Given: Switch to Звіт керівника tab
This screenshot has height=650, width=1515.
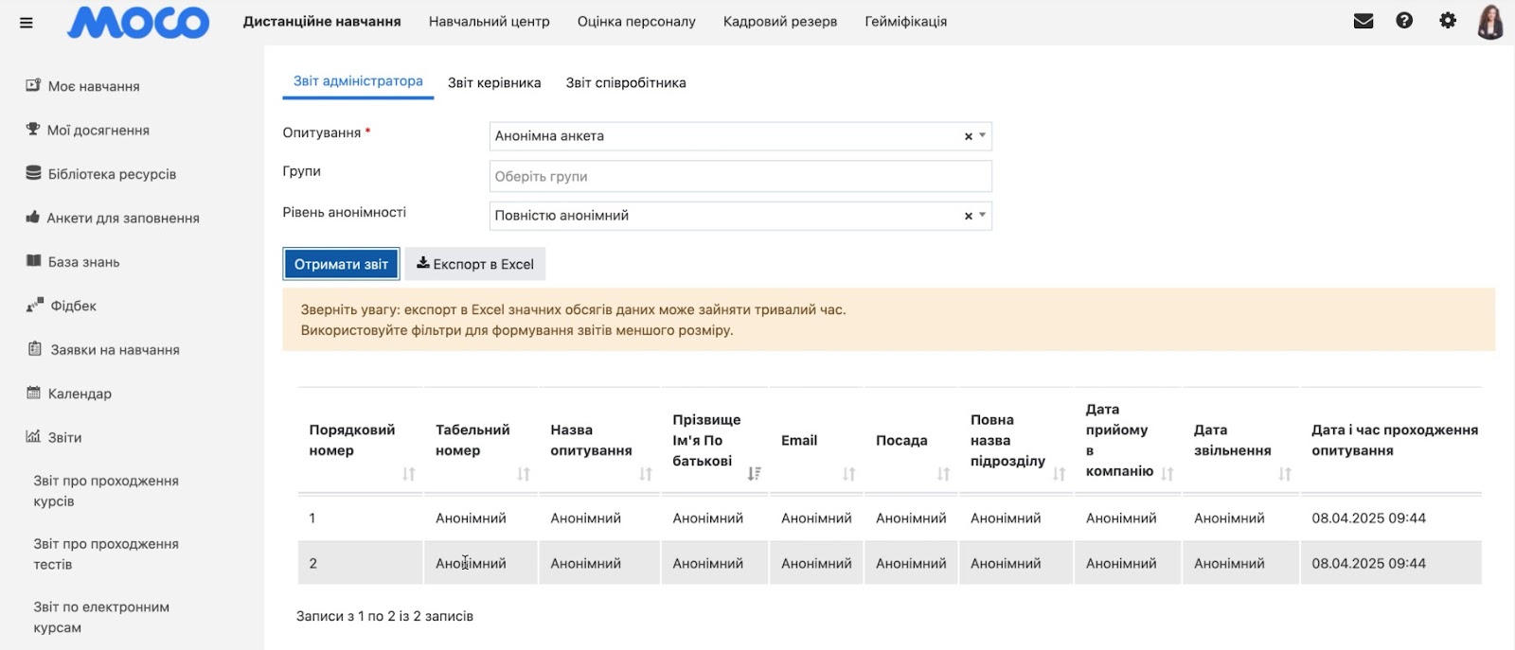Looking at the screenshot, I should click(494, 82).
